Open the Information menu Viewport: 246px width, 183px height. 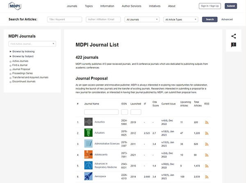click(107, 6)
